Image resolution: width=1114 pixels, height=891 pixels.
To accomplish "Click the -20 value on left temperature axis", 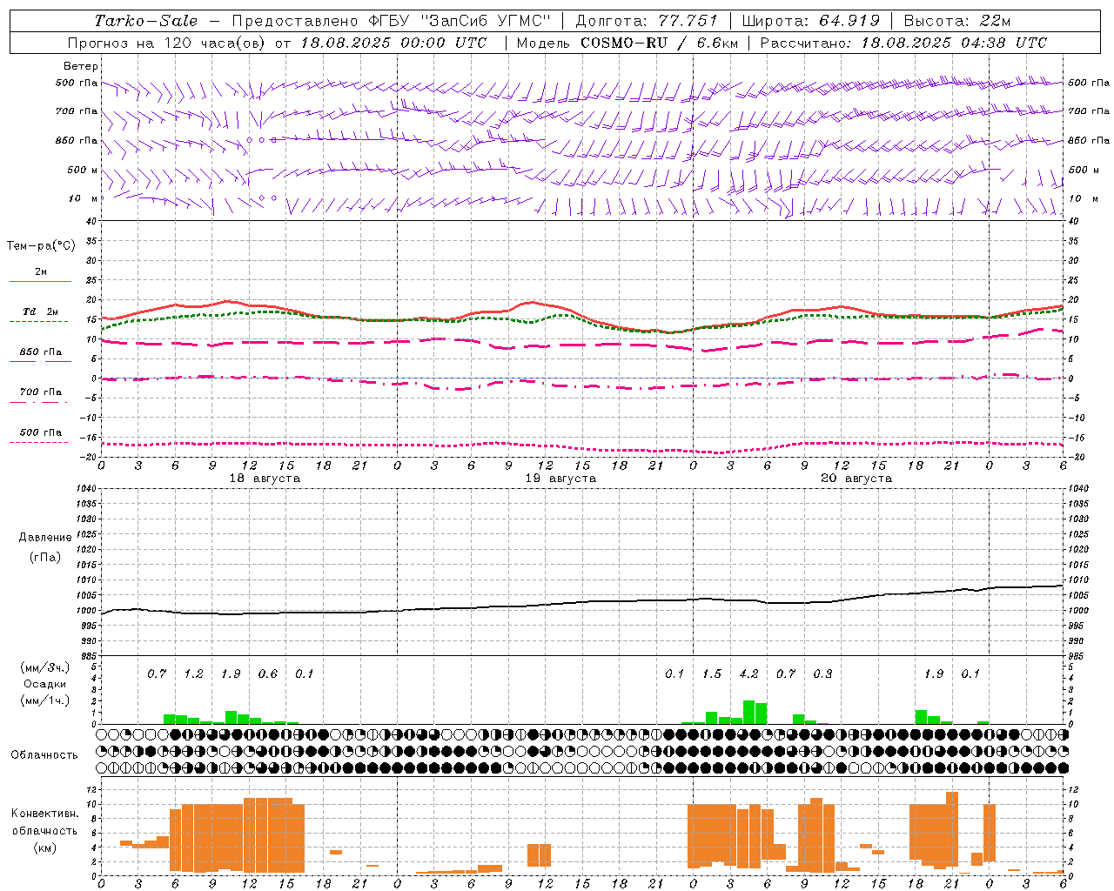I will [88, 457].
